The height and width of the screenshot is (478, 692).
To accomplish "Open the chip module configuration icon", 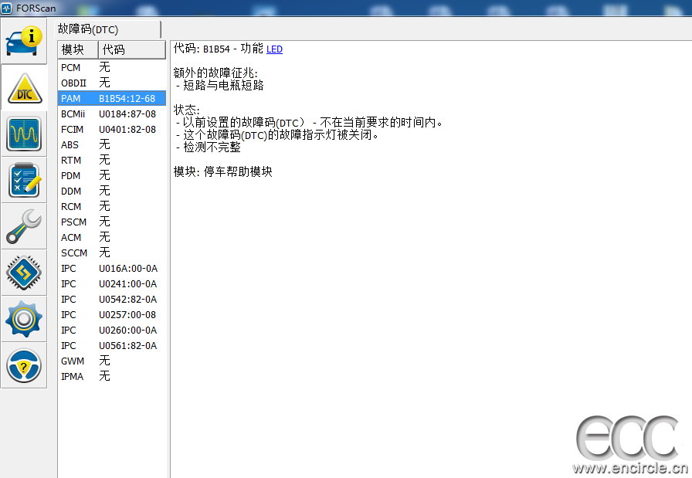I will [24, 273].
